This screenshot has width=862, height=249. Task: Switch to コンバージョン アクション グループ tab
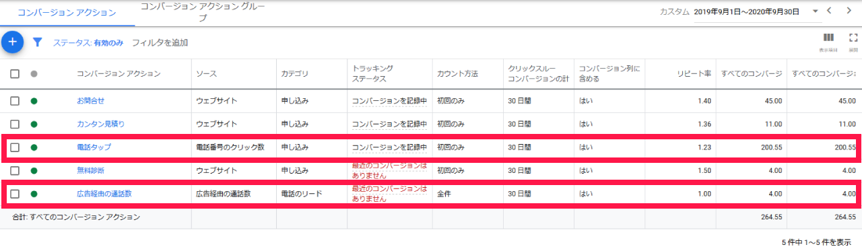(x=202, y=12)
